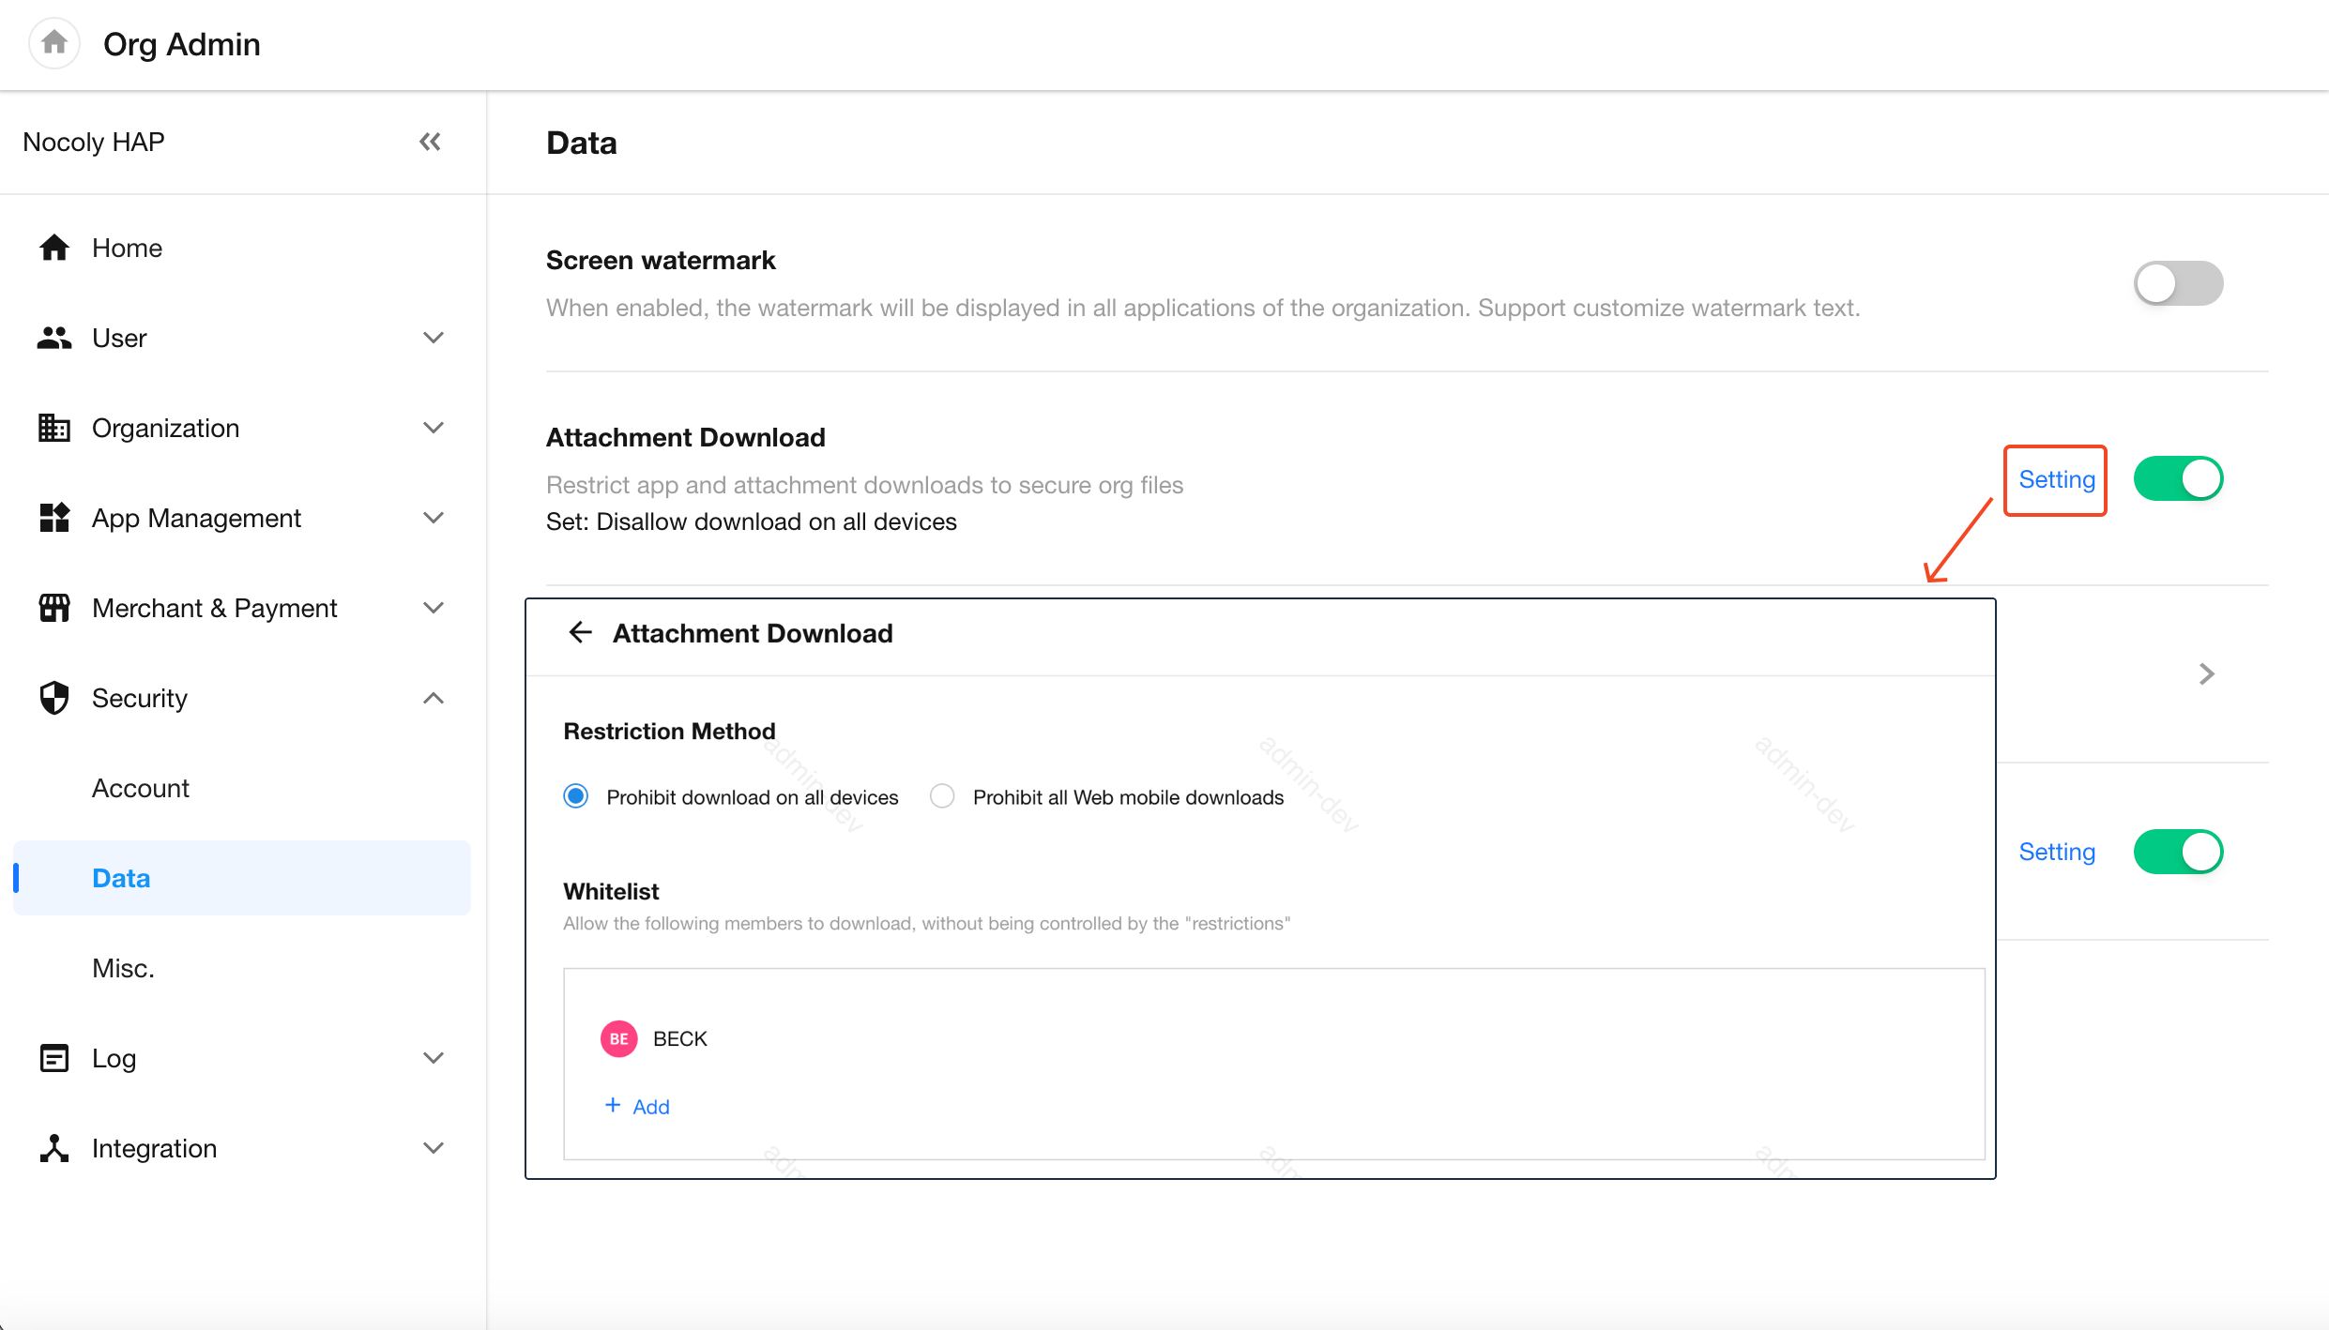Image resolution: width=2329 pixels, height=1330 pixels.
Task: Go back using the Attachment Download arrow
Action: pos(580,633)
